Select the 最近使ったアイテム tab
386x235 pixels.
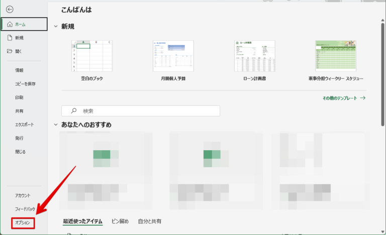click(x=82, y=221)
